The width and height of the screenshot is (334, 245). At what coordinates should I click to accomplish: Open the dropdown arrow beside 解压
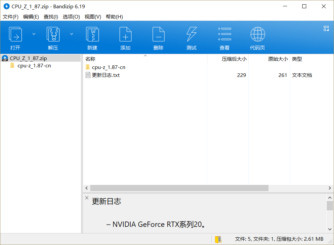(x=71, y=34)
